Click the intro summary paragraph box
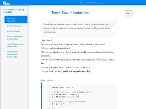Screen dimensions: 146x109 79,28
